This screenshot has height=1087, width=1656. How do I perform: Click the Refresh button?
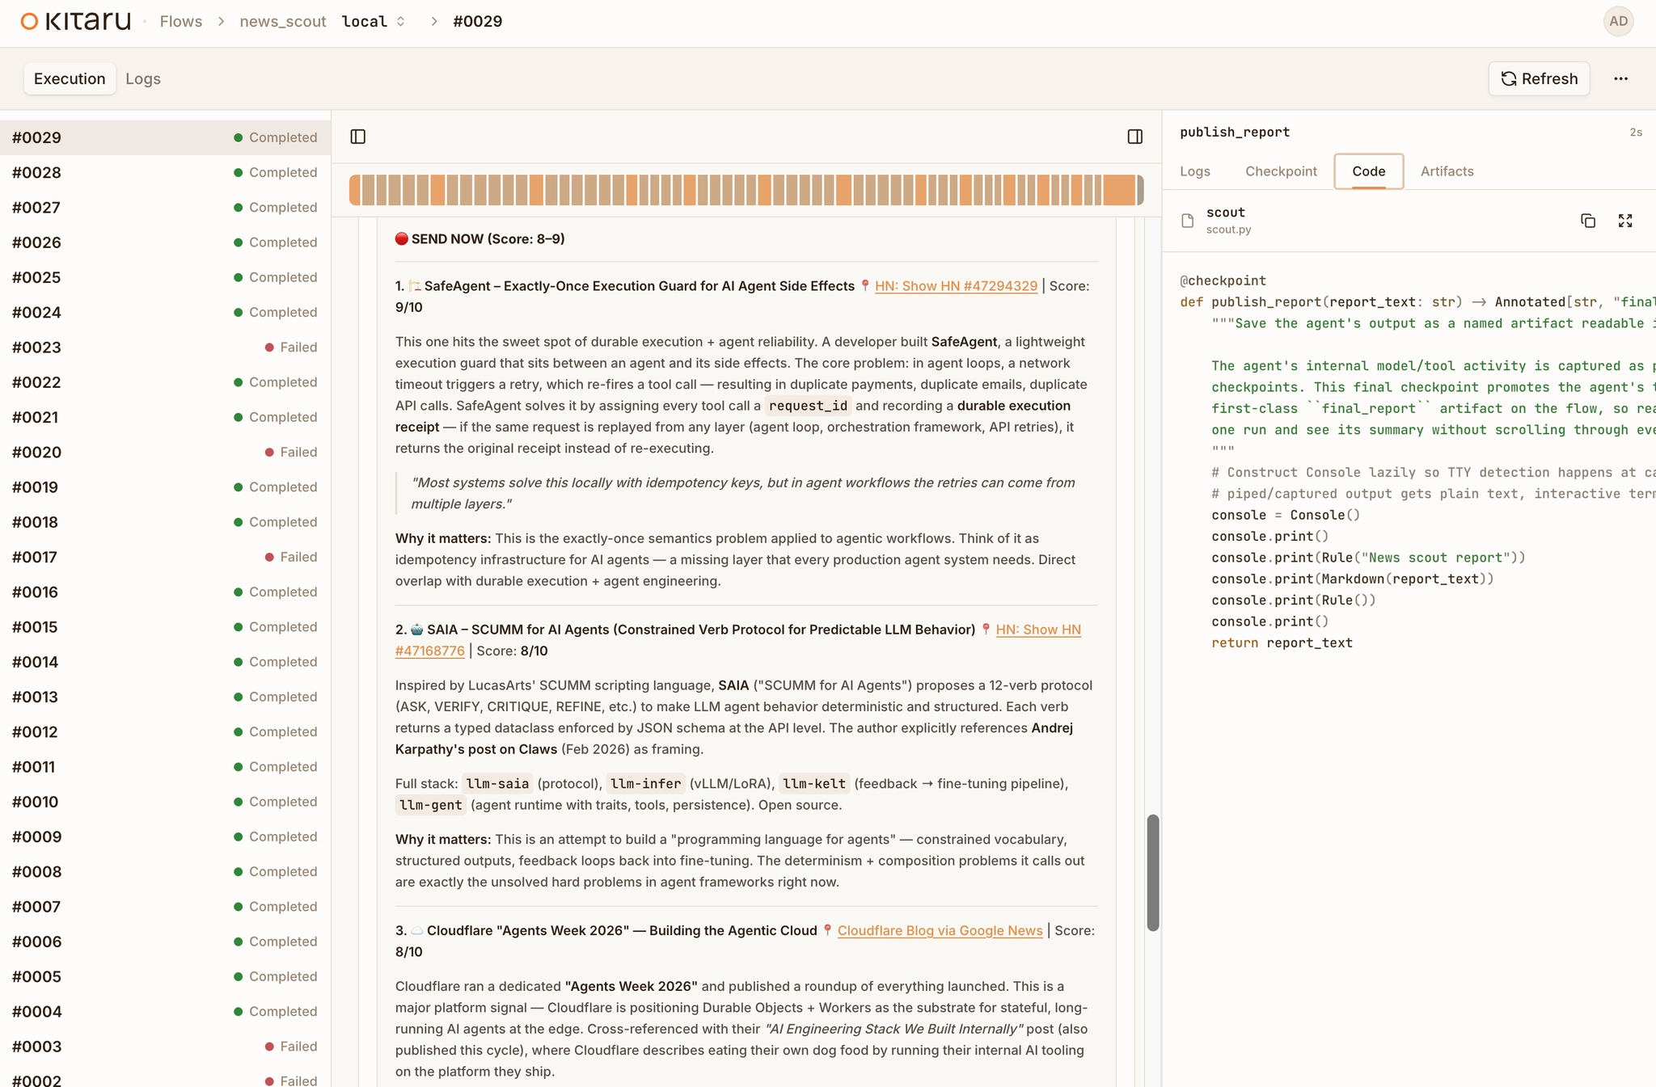click(x=1539, y=78)
